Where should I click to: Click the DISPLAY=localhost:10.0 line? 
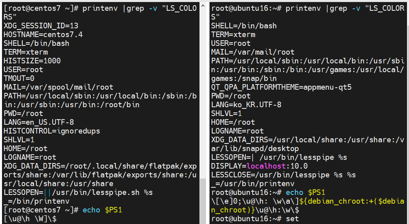pos(259,166)
